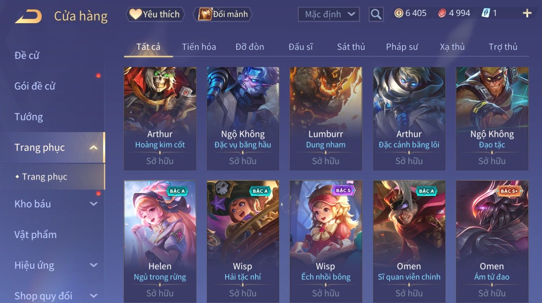542x303 pixels.
Task: Collapse the Trang phục sidebar section
Action: (94, 148)
